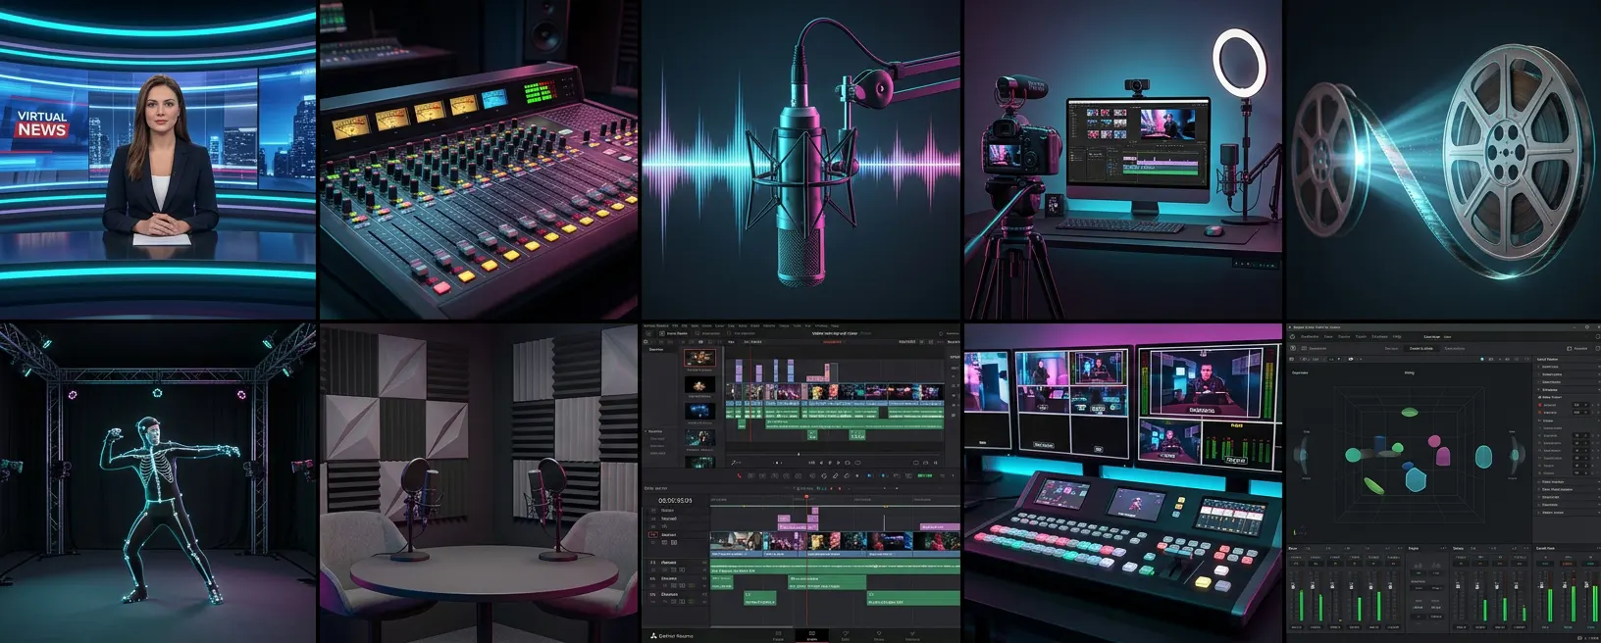Click the timecode readout in the video editor
The width and height of the screenshot is (1601, 643).
click(674, 500)
